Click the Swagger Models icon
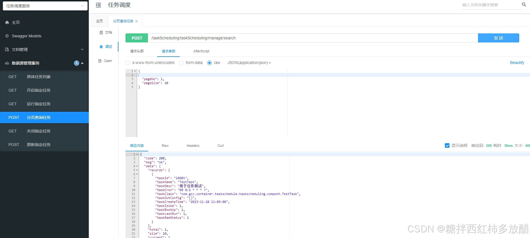Image resolution: width=530 pixels, height=238 pixels. (x=7, y=36)
